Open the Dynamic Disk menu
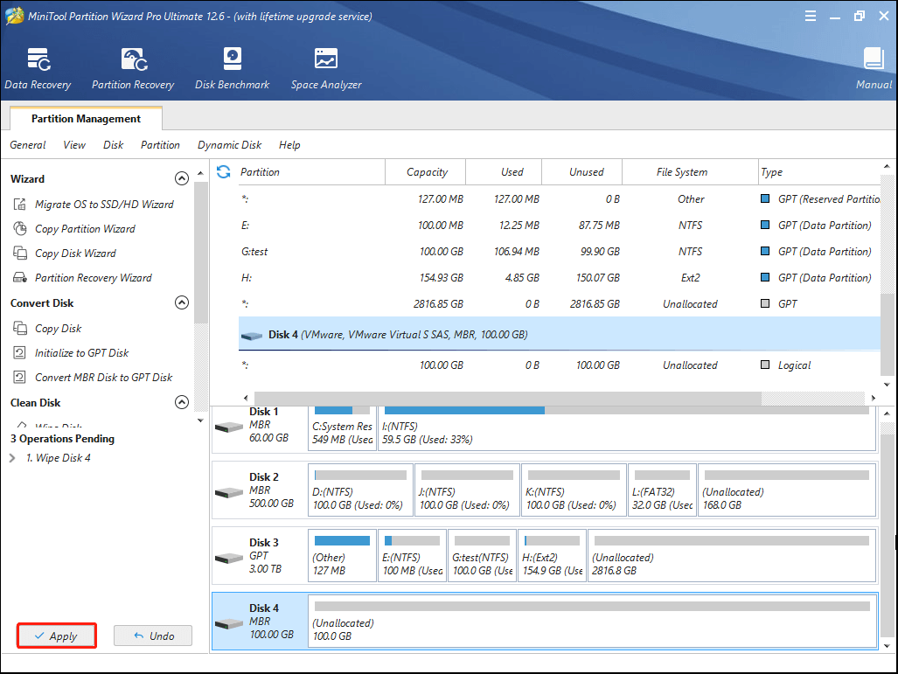This screenshot has height=674, width=898. point(229,145)
